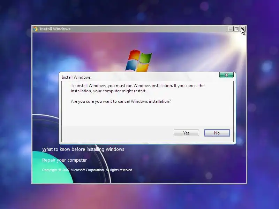Click the dialog's Install Windows title
The height and width of the screenshot is (209, 279).
coord(76,77)
